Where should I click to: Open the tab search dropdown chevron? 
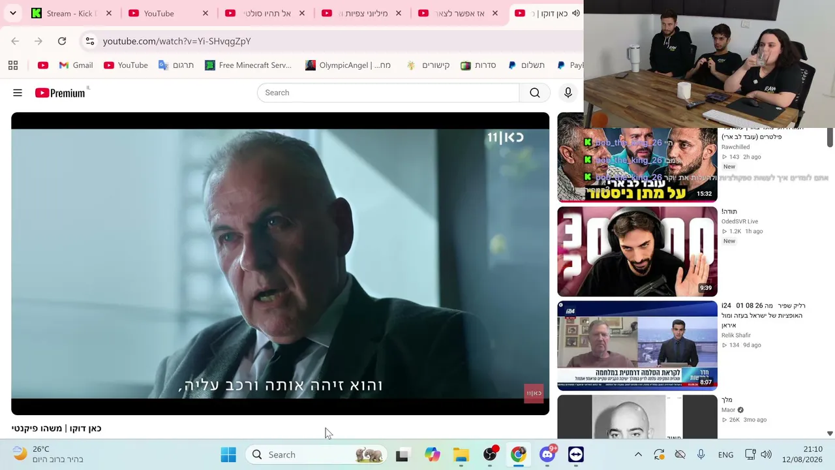(13, 13)
